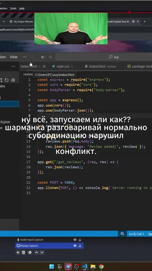Switch to the Microsoft Copilot browser tab
The width and height of the screenshot is (152, 271).
click(x=119, y=22)
